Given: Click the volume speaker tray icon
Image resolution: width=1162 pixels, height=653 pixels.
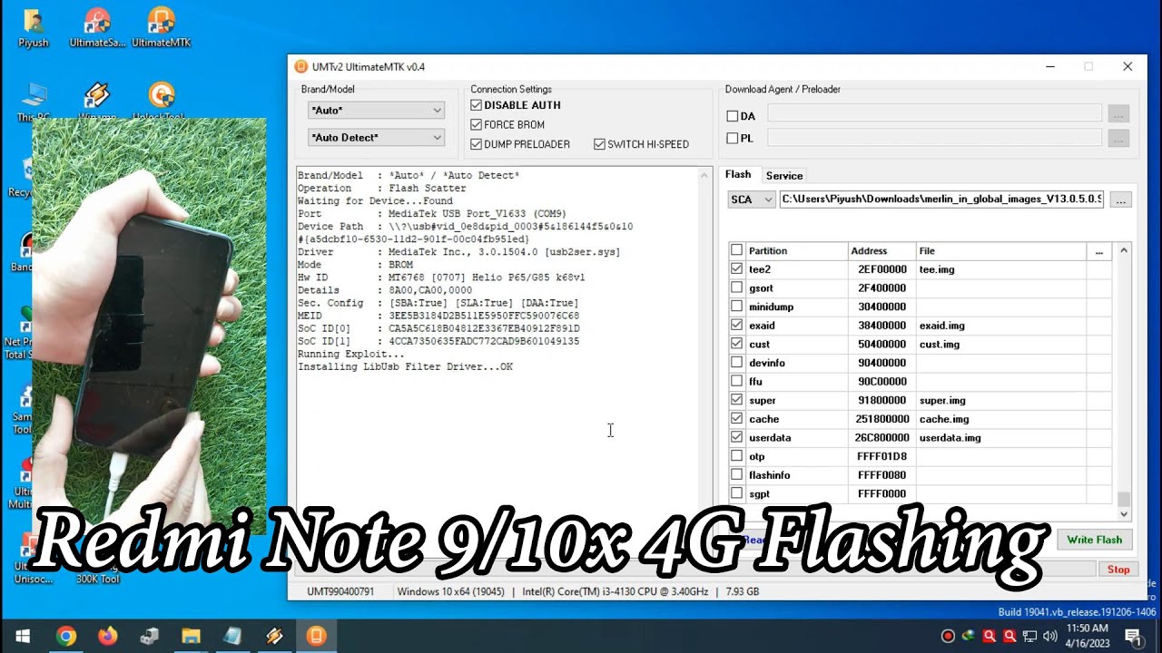Looking at the screenshot, I should click(1050, 636).
